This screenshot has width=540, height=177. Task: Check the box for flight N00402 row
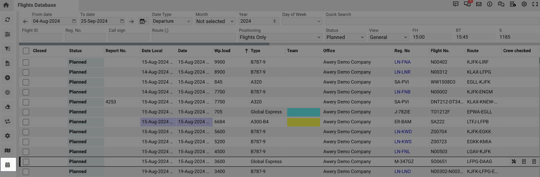pyautogui.click(x=26, y=62)
